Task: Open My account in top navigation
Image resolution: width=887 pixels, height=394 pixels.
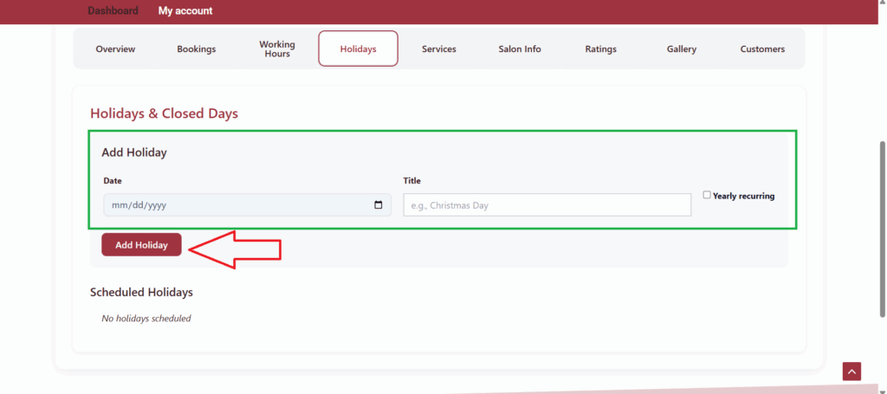Action: click(x=185, y=11)
